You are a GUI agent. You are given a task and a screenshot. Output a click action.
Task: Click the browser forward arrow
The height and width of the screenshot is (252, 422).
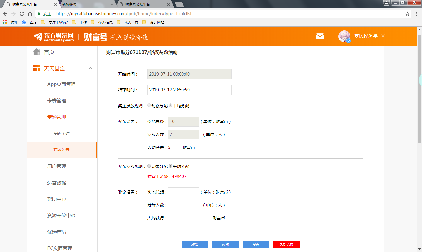[13, 14]
